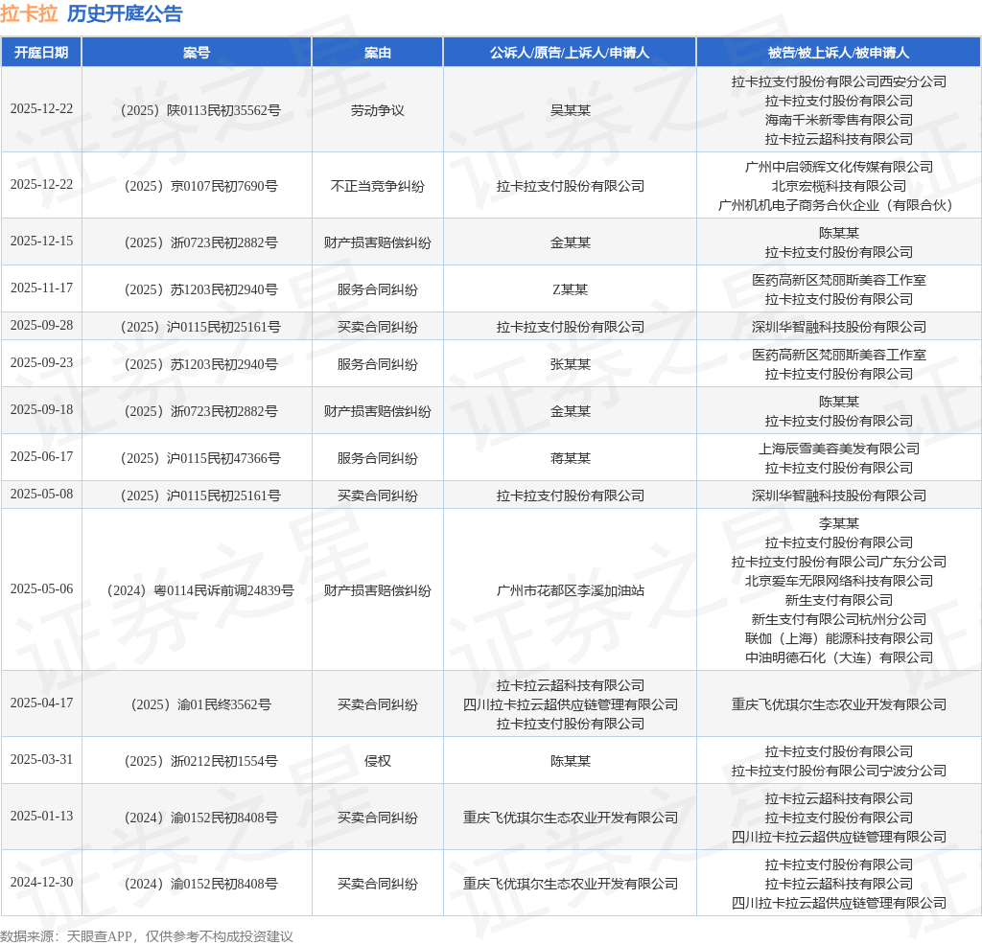Click the 拉卡拉 title text
The image size is (982, 945).
[30, 13]
